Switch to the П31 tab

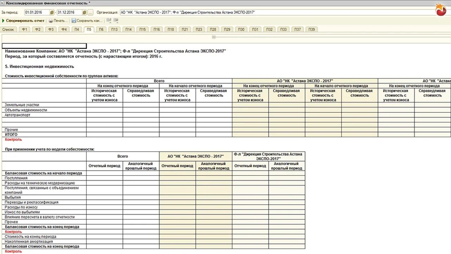[x=255, y=30]
